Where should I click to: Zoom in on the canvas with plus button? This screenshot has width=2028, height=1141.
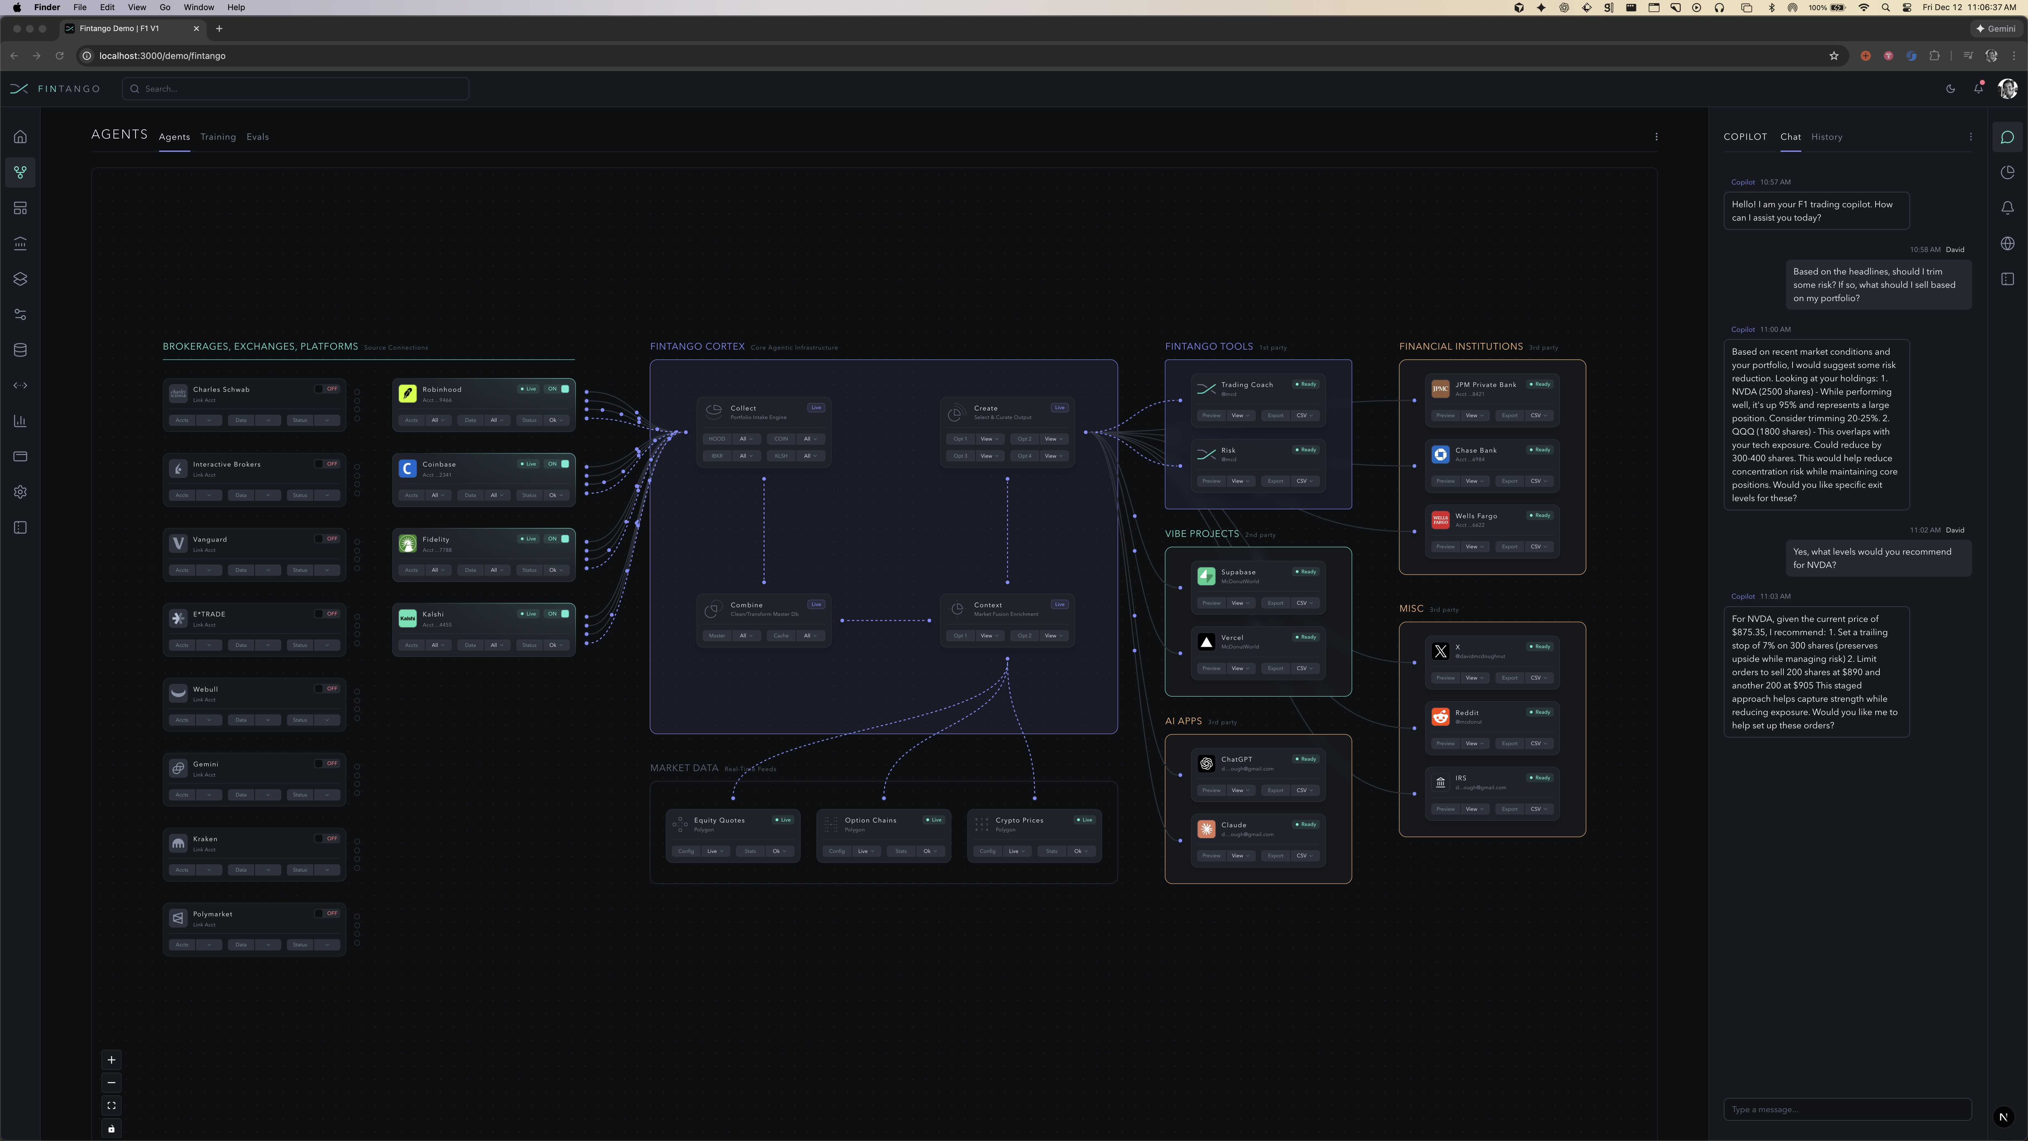(111, 1059)
